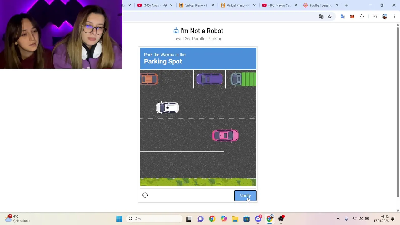Click the Verify button
400x225 pixels.
(x=245, y=196)
